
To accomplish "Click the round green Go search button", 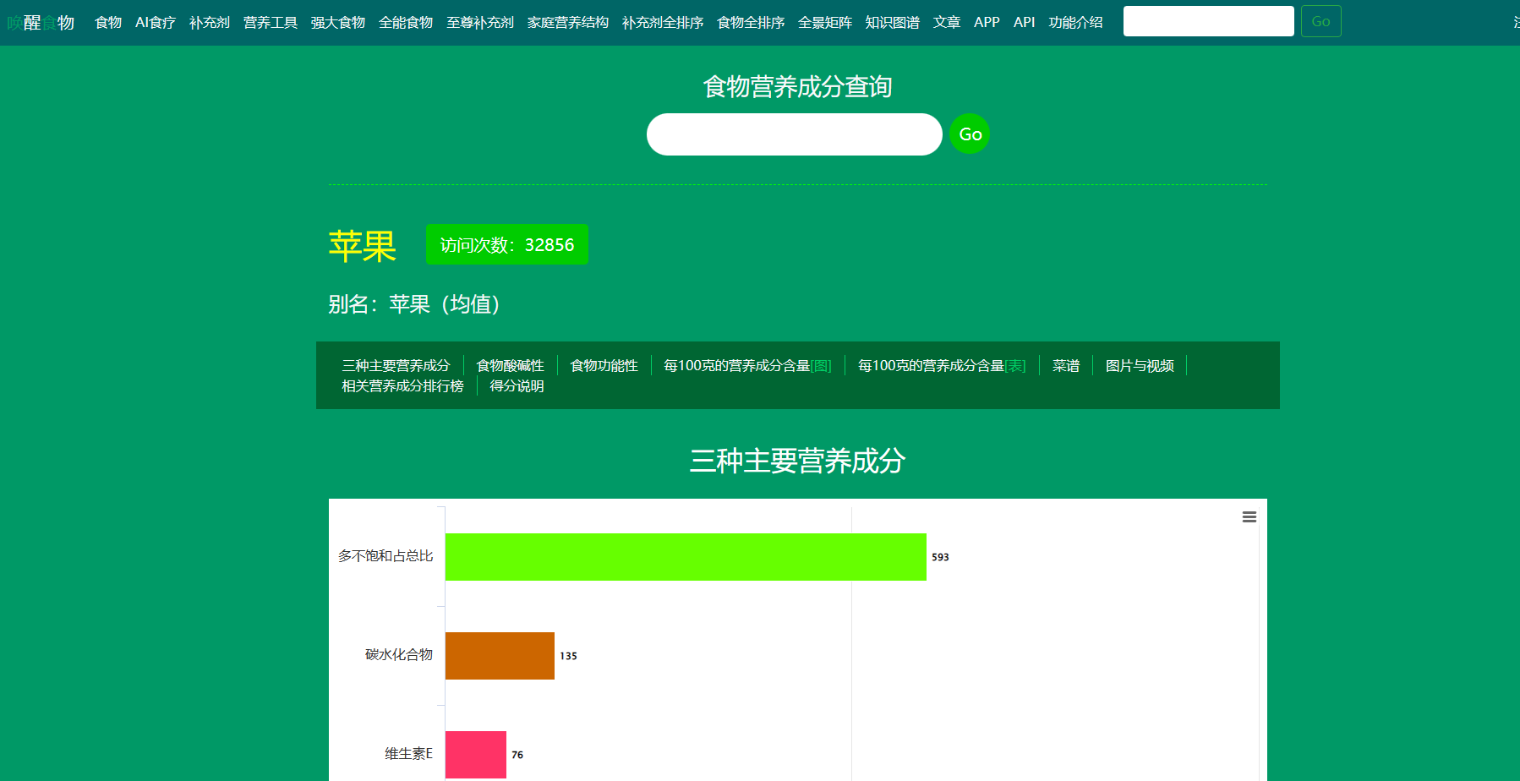I will (x=970, y=134).
